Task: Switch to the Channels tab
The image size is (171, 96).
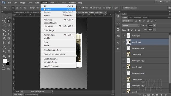Action: [137, 17]
